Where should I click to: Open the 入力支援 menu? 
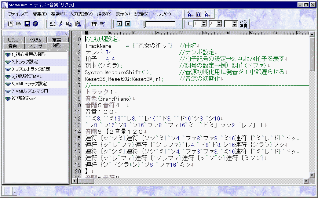click(x=81, y=14)
